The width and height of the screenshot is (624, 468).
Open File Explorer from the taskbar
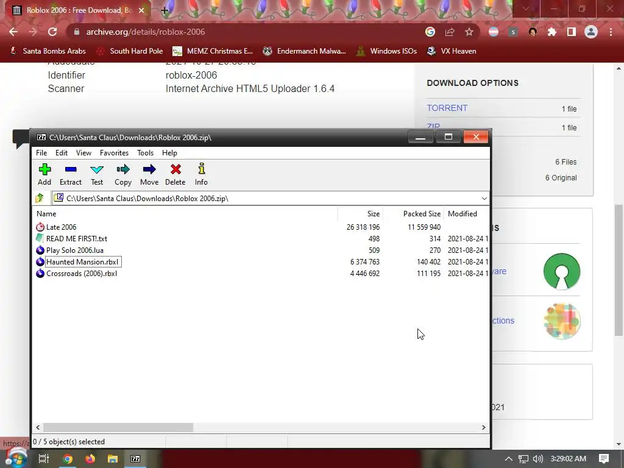pyautogui.click(x=113, y=459)
